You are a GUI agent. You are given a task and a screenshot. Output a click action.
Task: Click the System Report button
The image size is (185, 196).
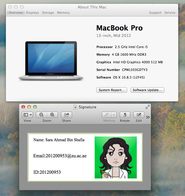pos(112,90)
